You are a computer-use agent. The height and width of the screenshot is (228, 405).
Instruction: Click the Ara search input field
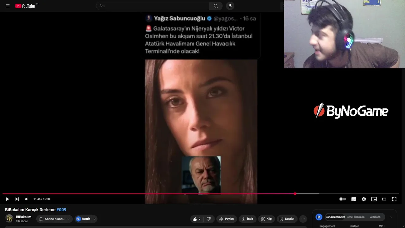pos(153,6)
